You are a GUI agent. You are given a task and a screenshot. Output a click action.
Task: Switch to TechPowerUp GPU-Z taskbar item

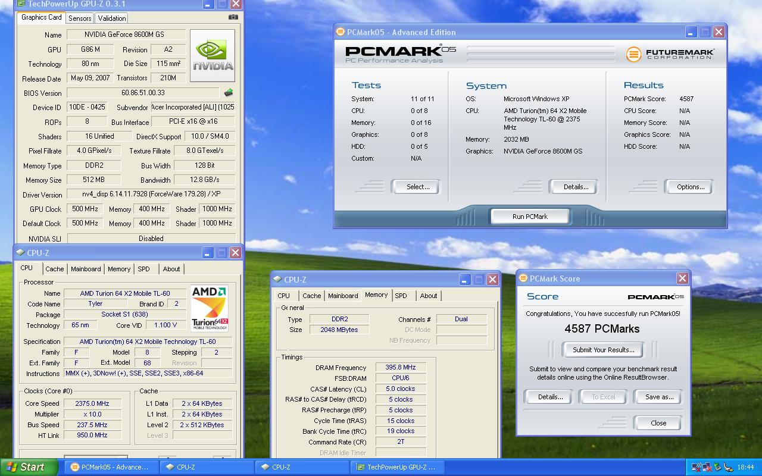click(397, 467)
